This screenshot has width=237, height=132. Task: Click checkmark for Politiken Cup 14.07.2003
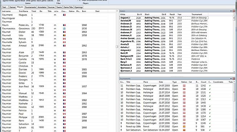coord(210,86)
